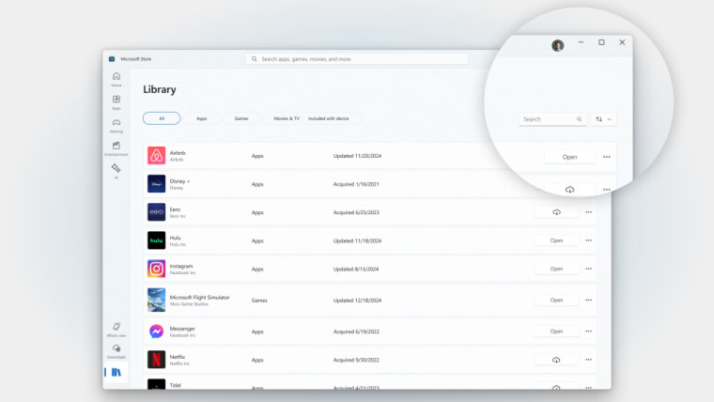Select the Included with device filter
Image resolution: width=714 pixels, height=402 pixels.
point(328,118)
